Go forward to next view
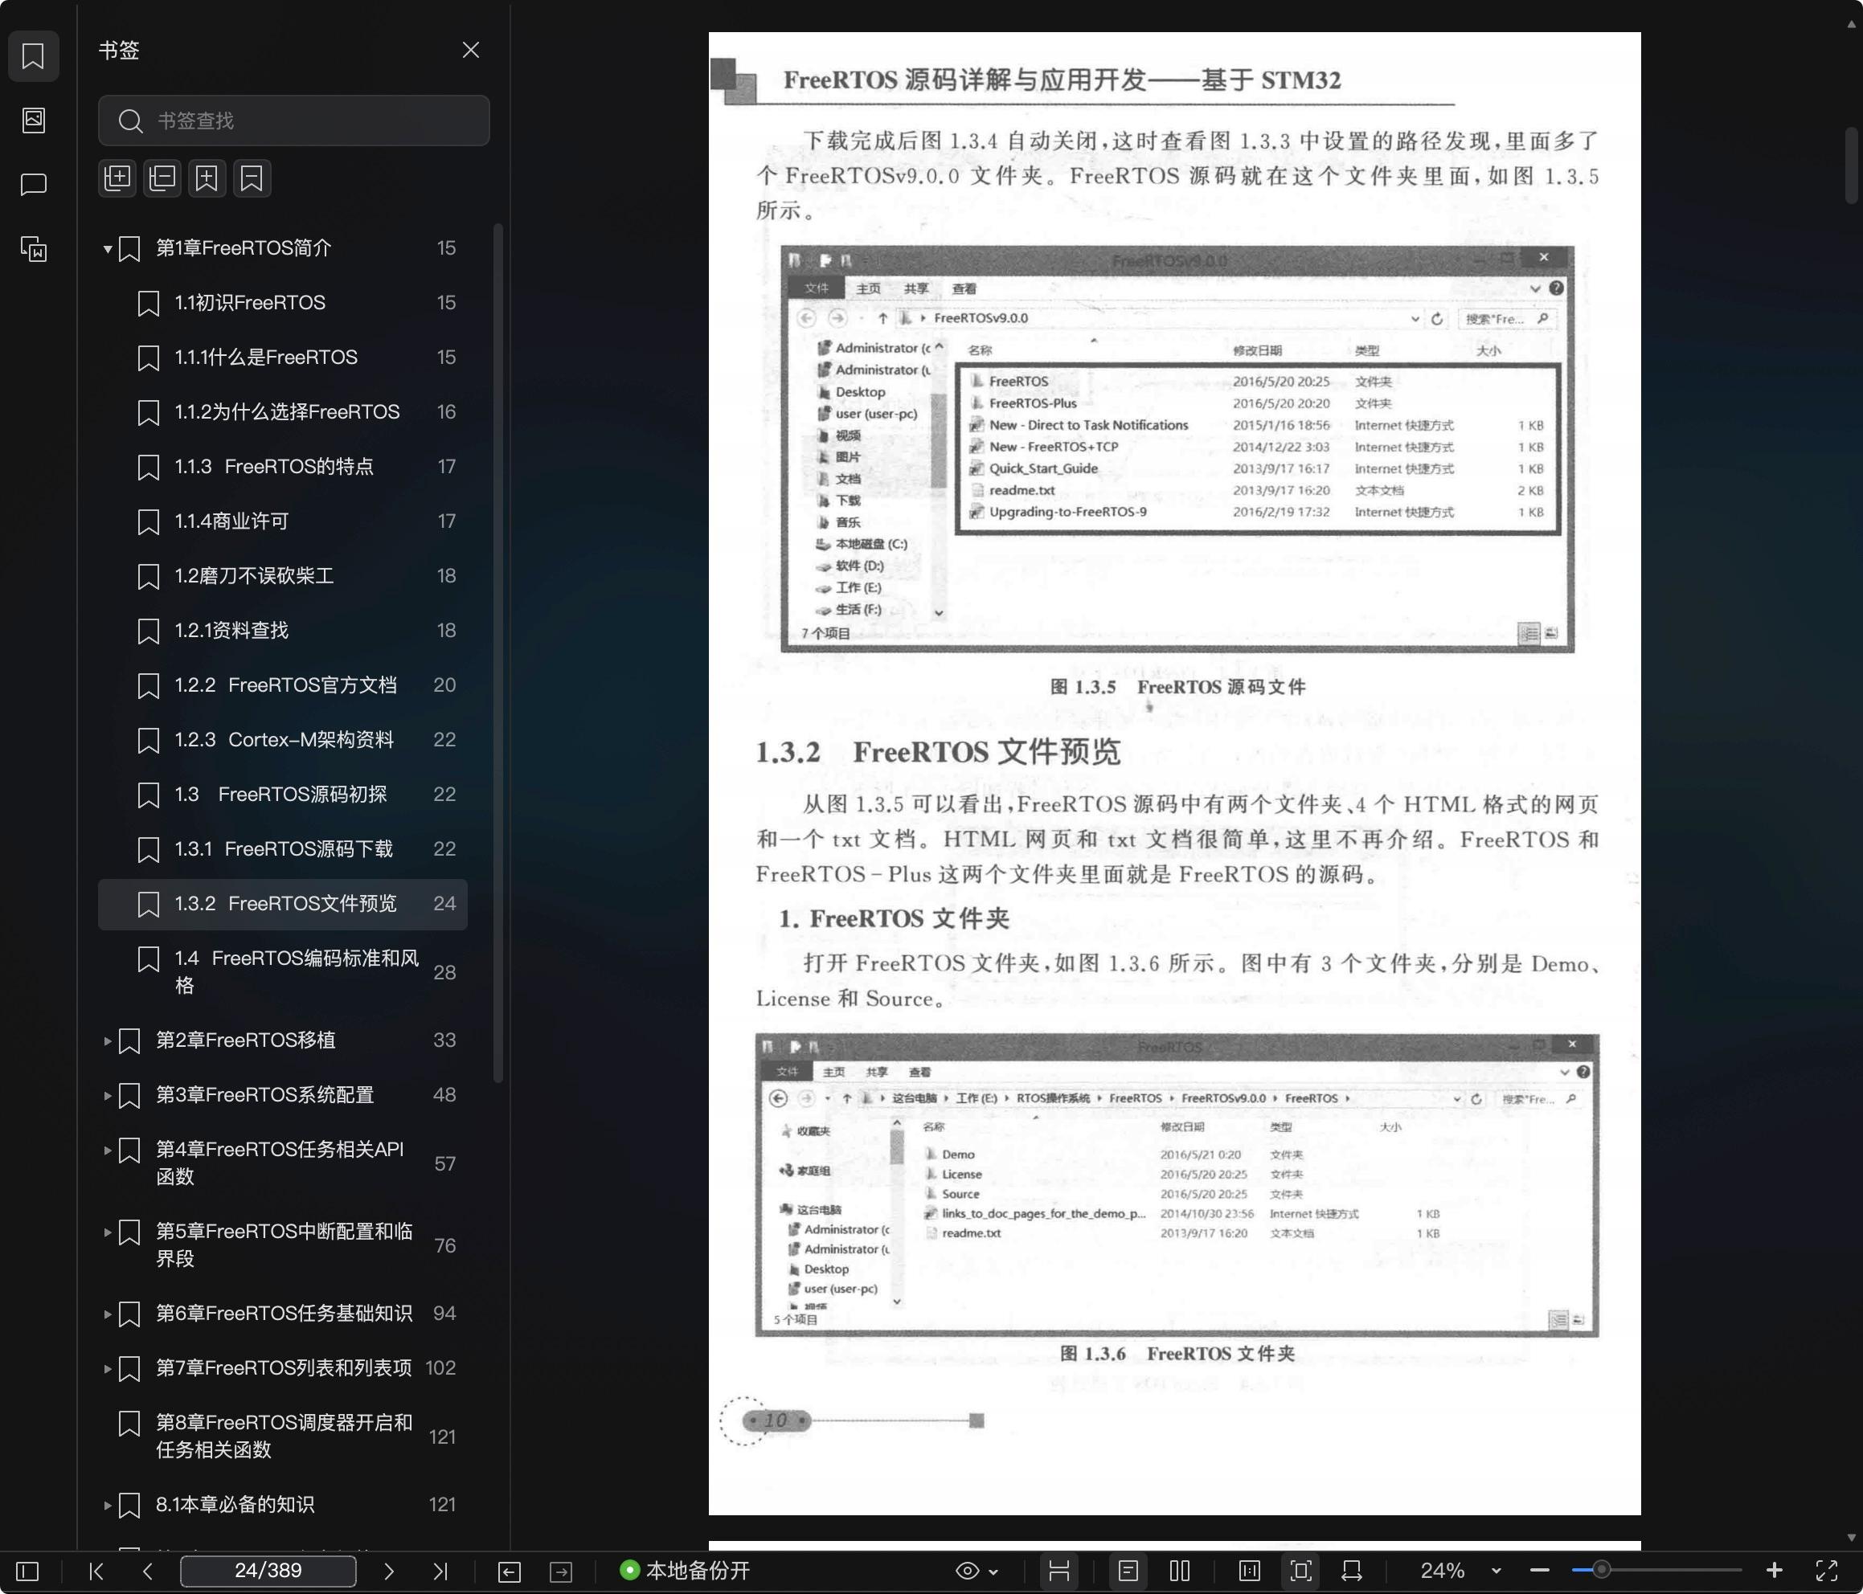This screenshot has height=1594, width=1863. [561, 1571]
